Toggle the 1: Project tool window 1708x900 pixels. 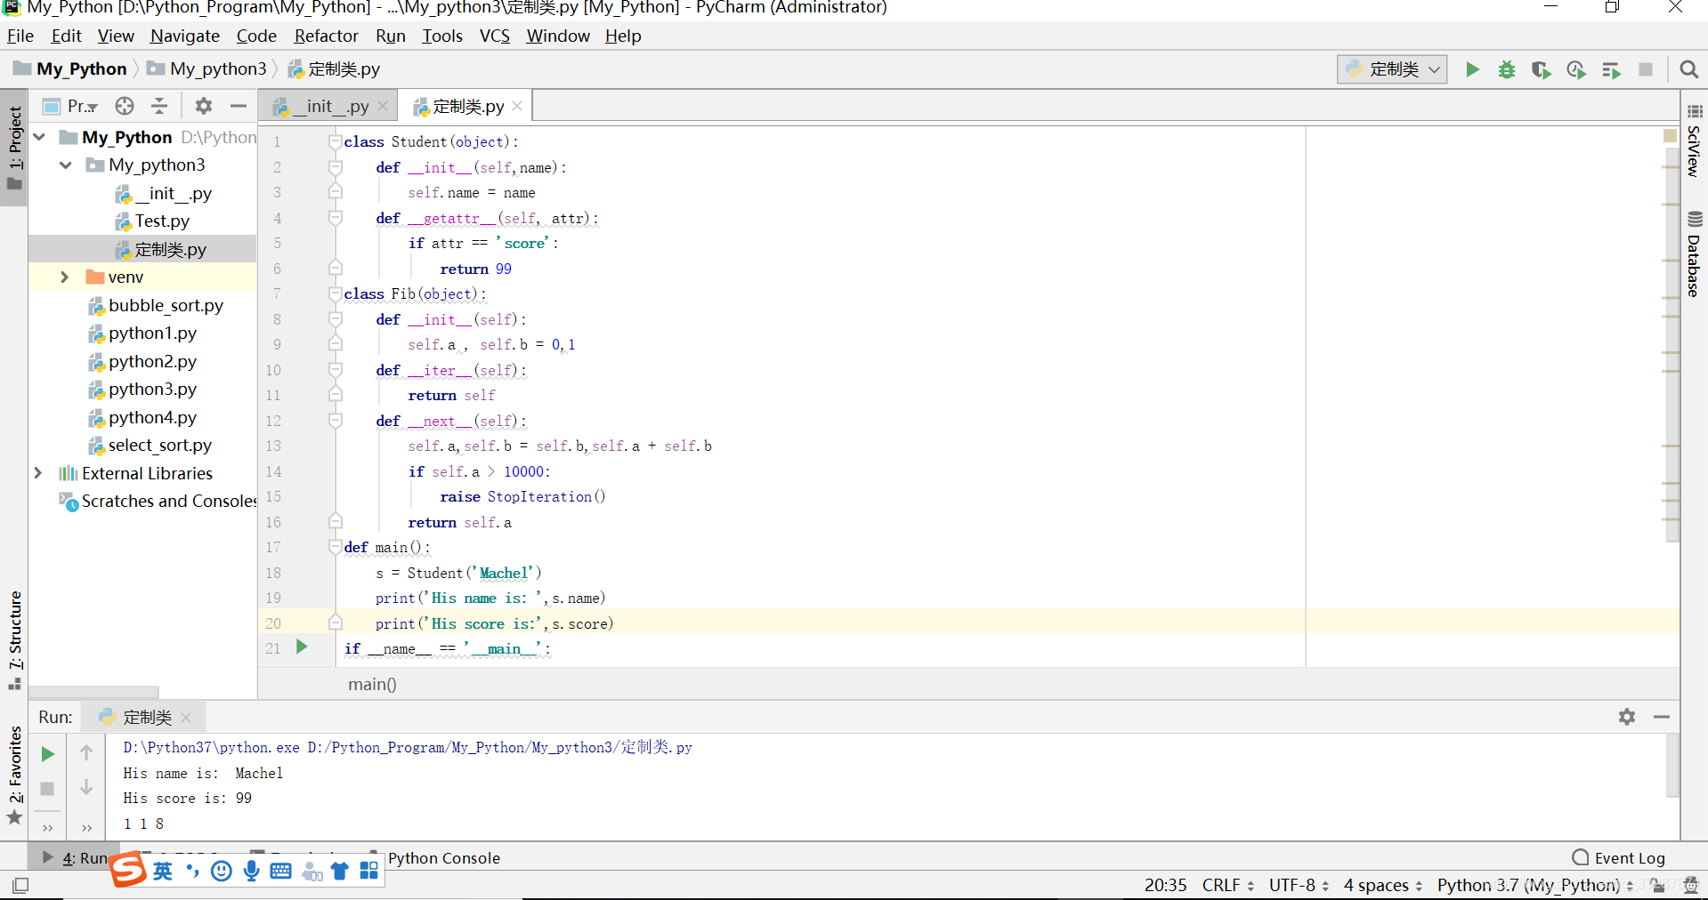pyautogui.click(x=14, y=148)
